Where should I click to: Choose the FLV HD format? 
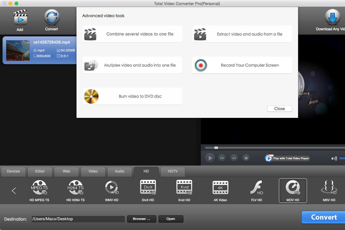256,191
